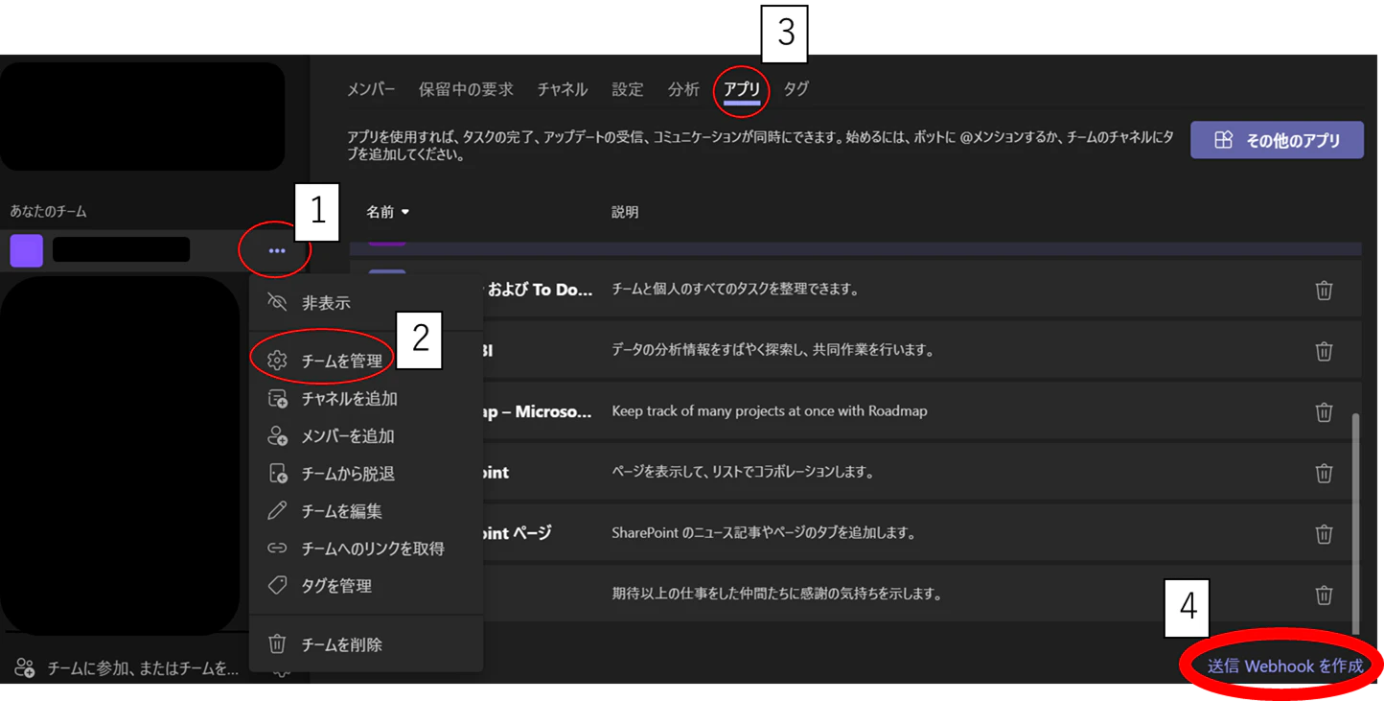This screenshot has height=701, width=1384.
Task: Click the 説明 column header
Action: point(625,212)
